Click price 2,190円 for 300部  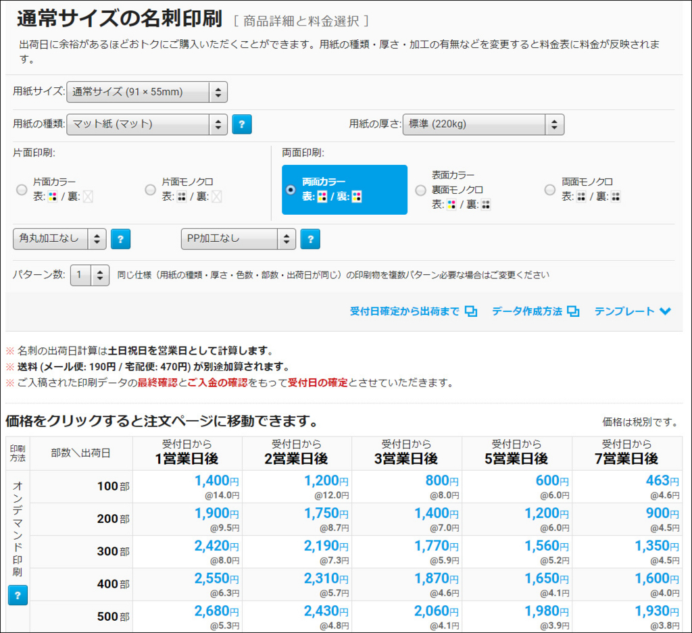click(x=326, y=546)
